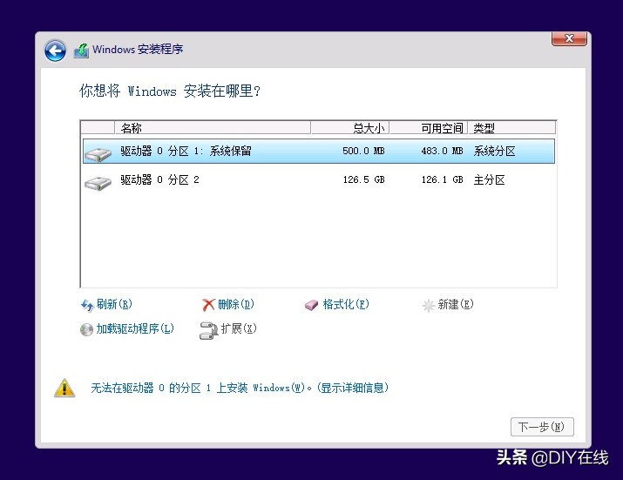Click the 刷新(R) refresh link
The height and width of the screenshot is (480, 623).
coord(114,304)
